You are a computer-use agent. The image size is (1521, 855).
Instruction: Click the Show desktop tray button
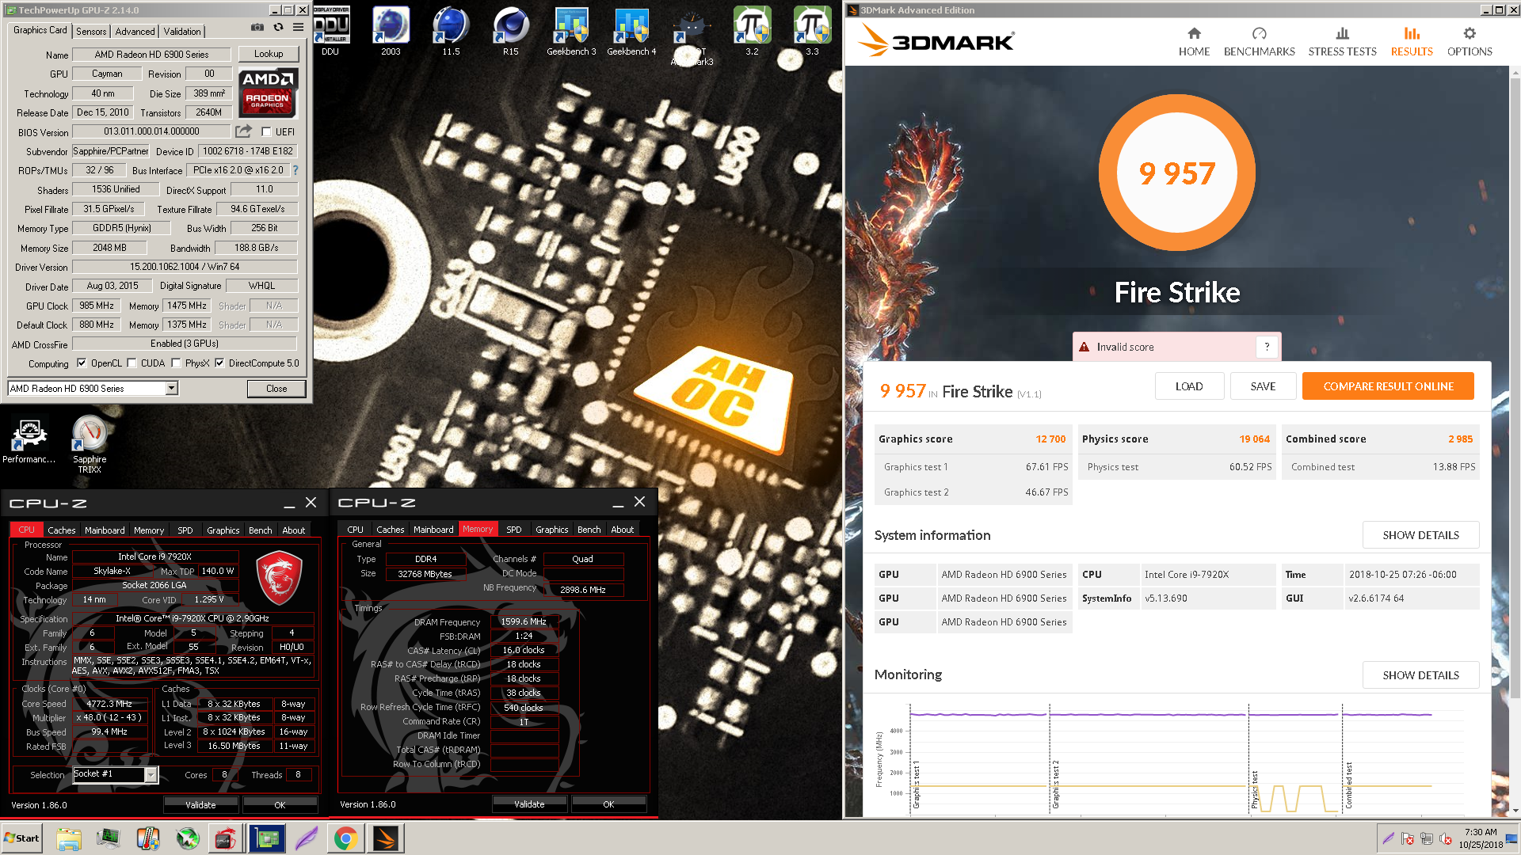coord(1513,838)
